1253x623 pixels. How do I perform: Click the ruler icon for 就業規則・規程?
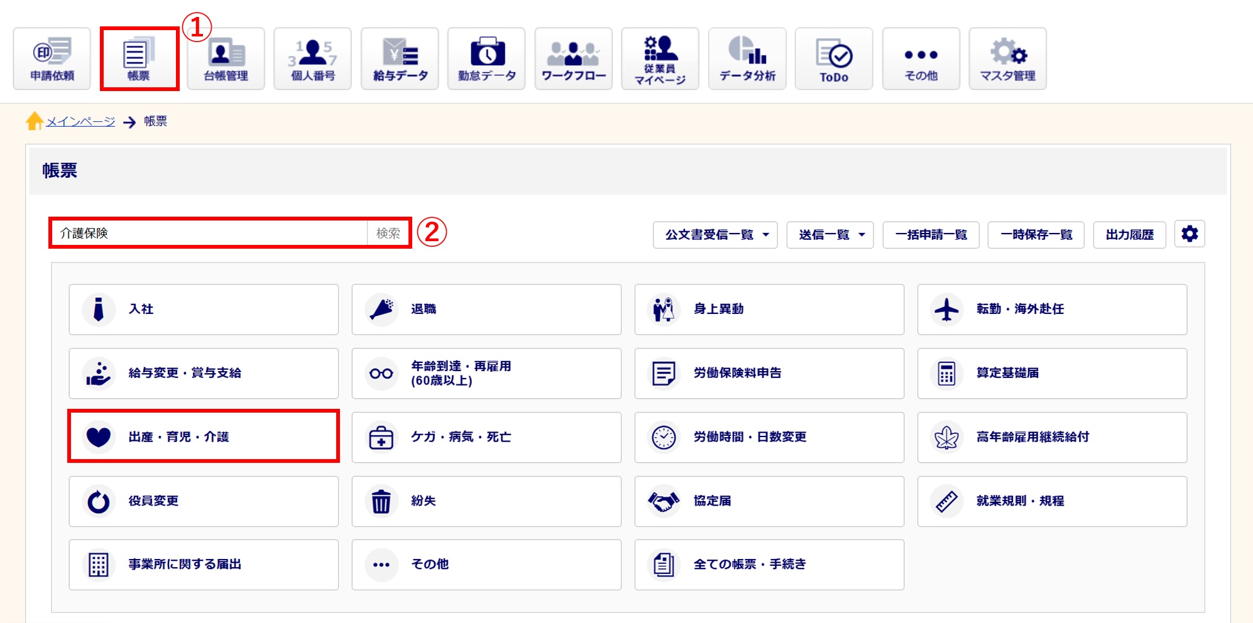946,501
